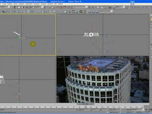Open the Render Scene dialog
Viewport: 152px width, 114px height.
(114, 7)
